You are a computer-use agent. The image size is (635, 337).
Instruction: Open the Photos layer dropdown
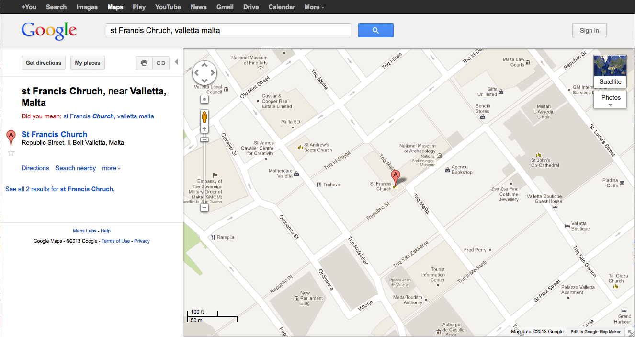611,100
